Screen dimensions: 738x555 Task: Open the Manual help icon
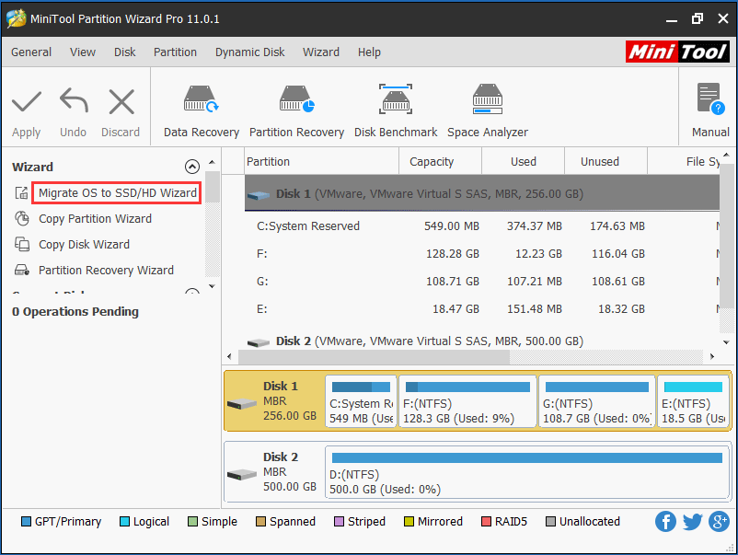(x=710, y=98)
